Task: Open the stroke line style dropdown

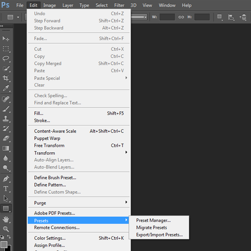Action: coord(139,17)
